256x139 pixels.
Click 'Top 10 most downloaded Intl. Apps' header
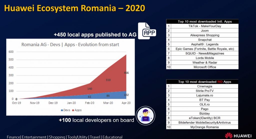[202, 21]
